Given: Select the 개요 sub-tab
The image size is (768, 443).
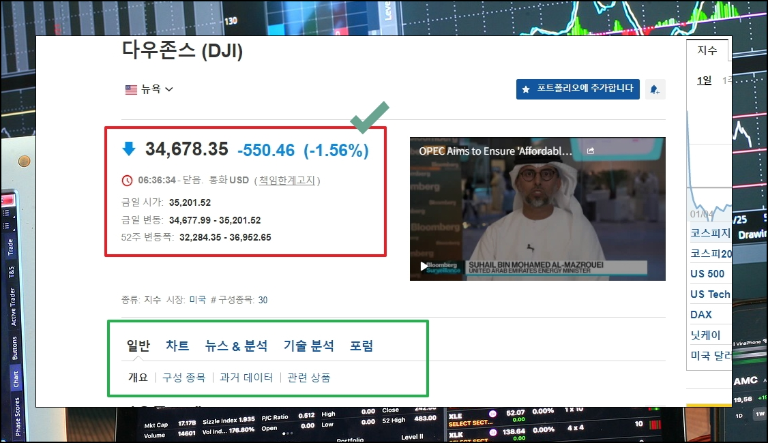Looking at the screenshot, I should click(x=138, y=378).
